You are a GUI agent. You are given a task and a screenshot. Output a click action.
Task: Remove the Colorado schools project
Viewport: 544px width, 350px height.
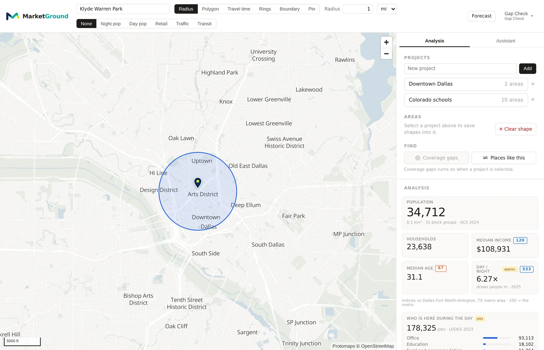pos(533,100)
